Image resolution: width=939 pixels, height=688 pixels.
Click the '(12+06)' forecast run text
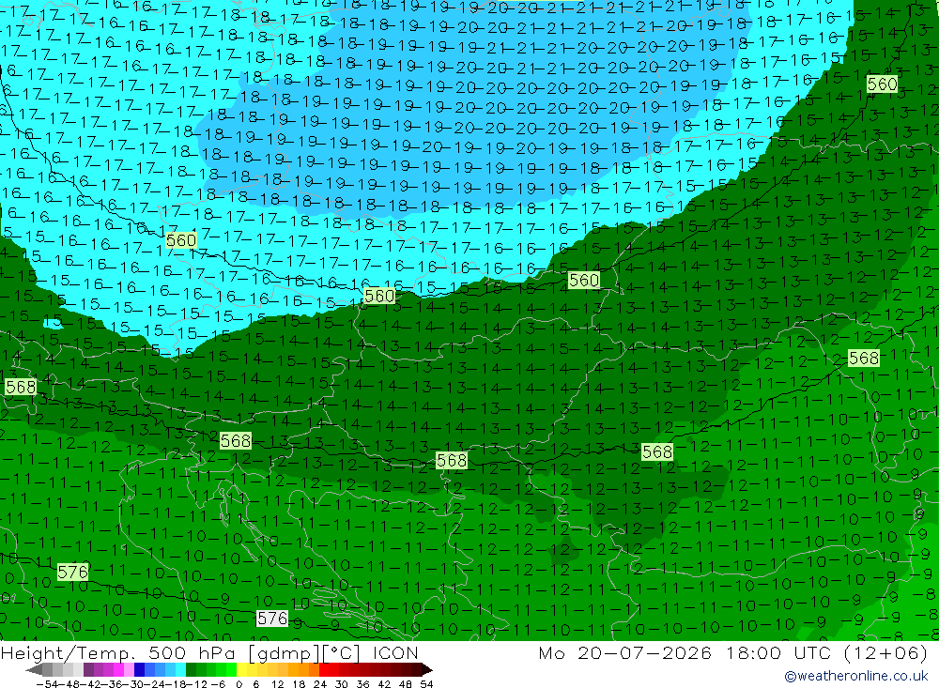coord(885,652)
